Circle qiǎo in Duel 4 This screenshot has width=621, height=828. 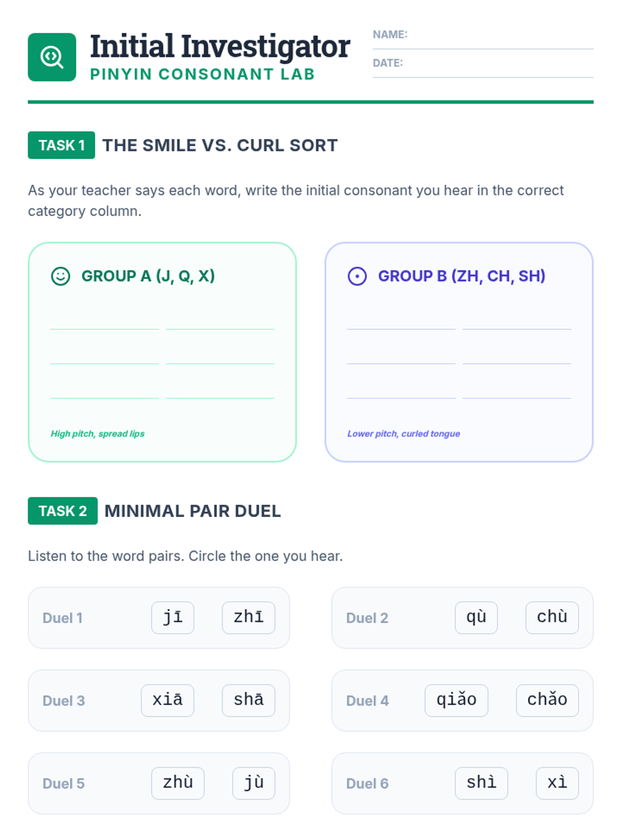tap(456, 700)
